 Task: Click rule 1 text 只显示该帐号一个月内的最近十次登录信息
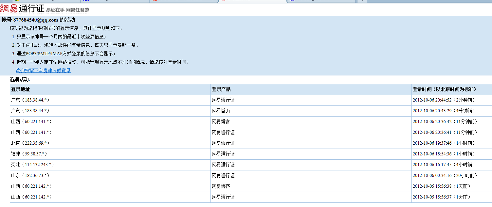pos(62,37)
